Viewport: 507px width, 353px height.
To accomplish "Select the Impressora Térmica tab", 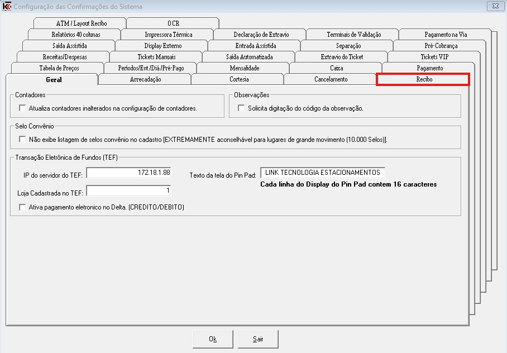I will (x=168, y=35).
